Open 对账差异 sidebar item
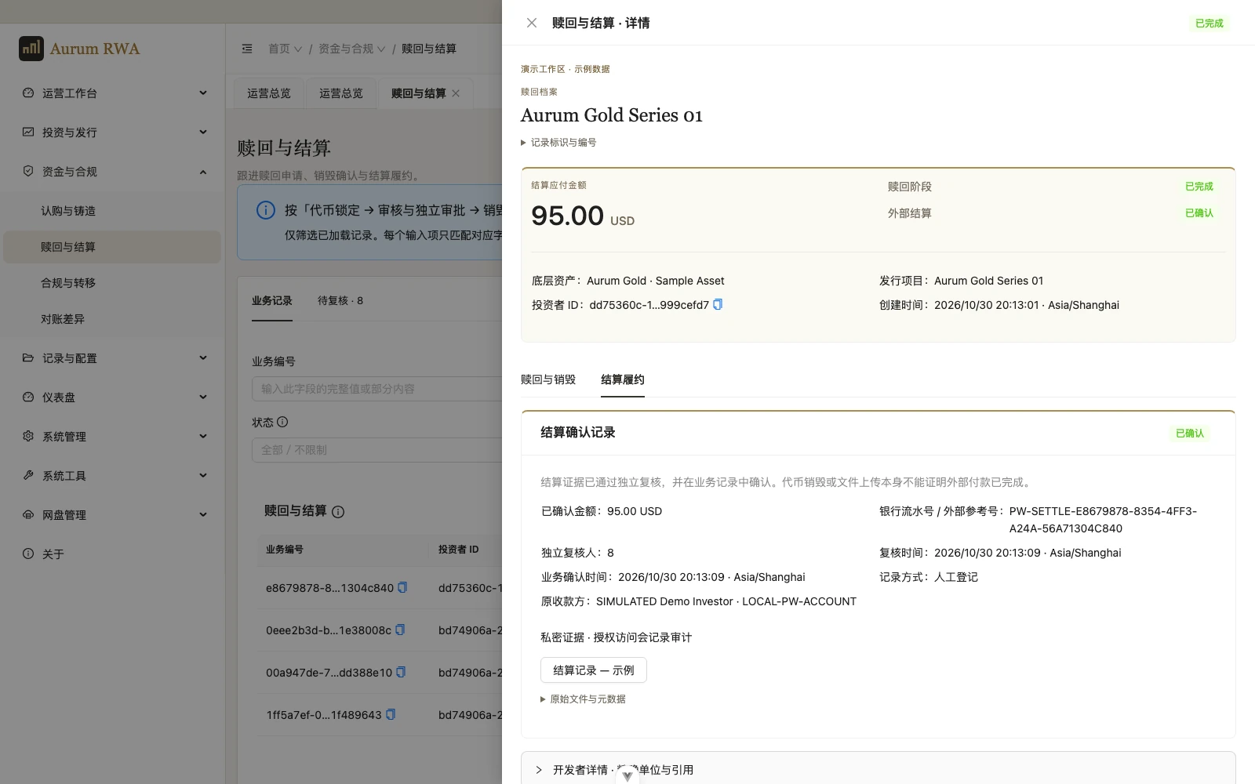Viewport: 1255px width, 784px height. pos(112,319)
